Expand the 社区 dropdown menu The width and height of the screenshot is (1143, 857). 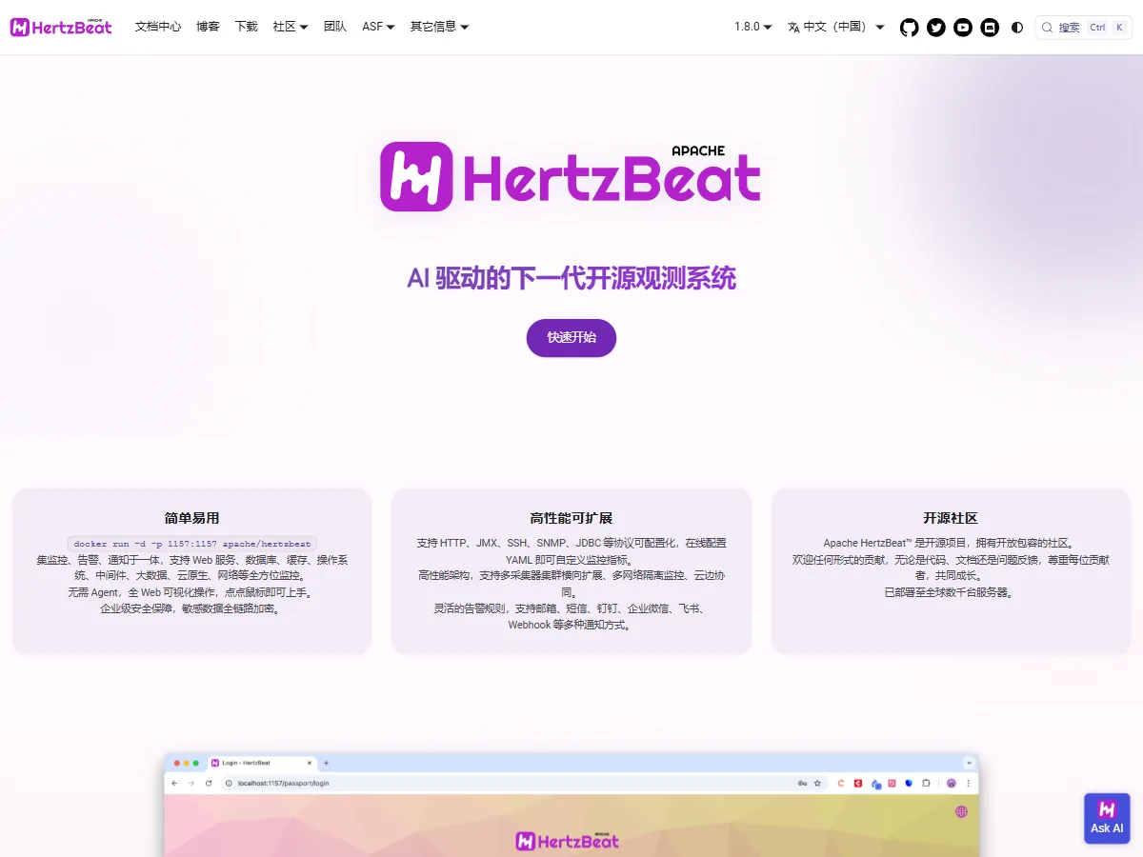pyautogui.click(x=291, y=27)
